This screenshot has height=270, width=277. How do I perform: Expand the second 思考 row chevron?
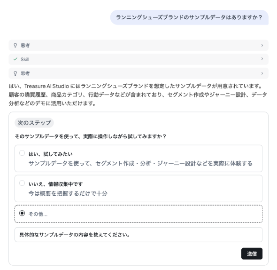click(x=262, y=73)
